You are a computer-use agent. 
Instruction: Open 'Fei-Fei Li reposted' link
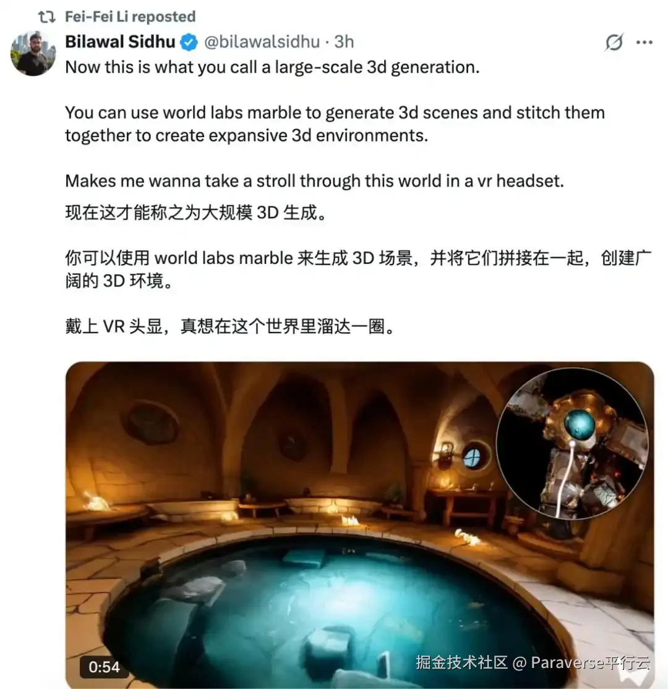point(130,17)
